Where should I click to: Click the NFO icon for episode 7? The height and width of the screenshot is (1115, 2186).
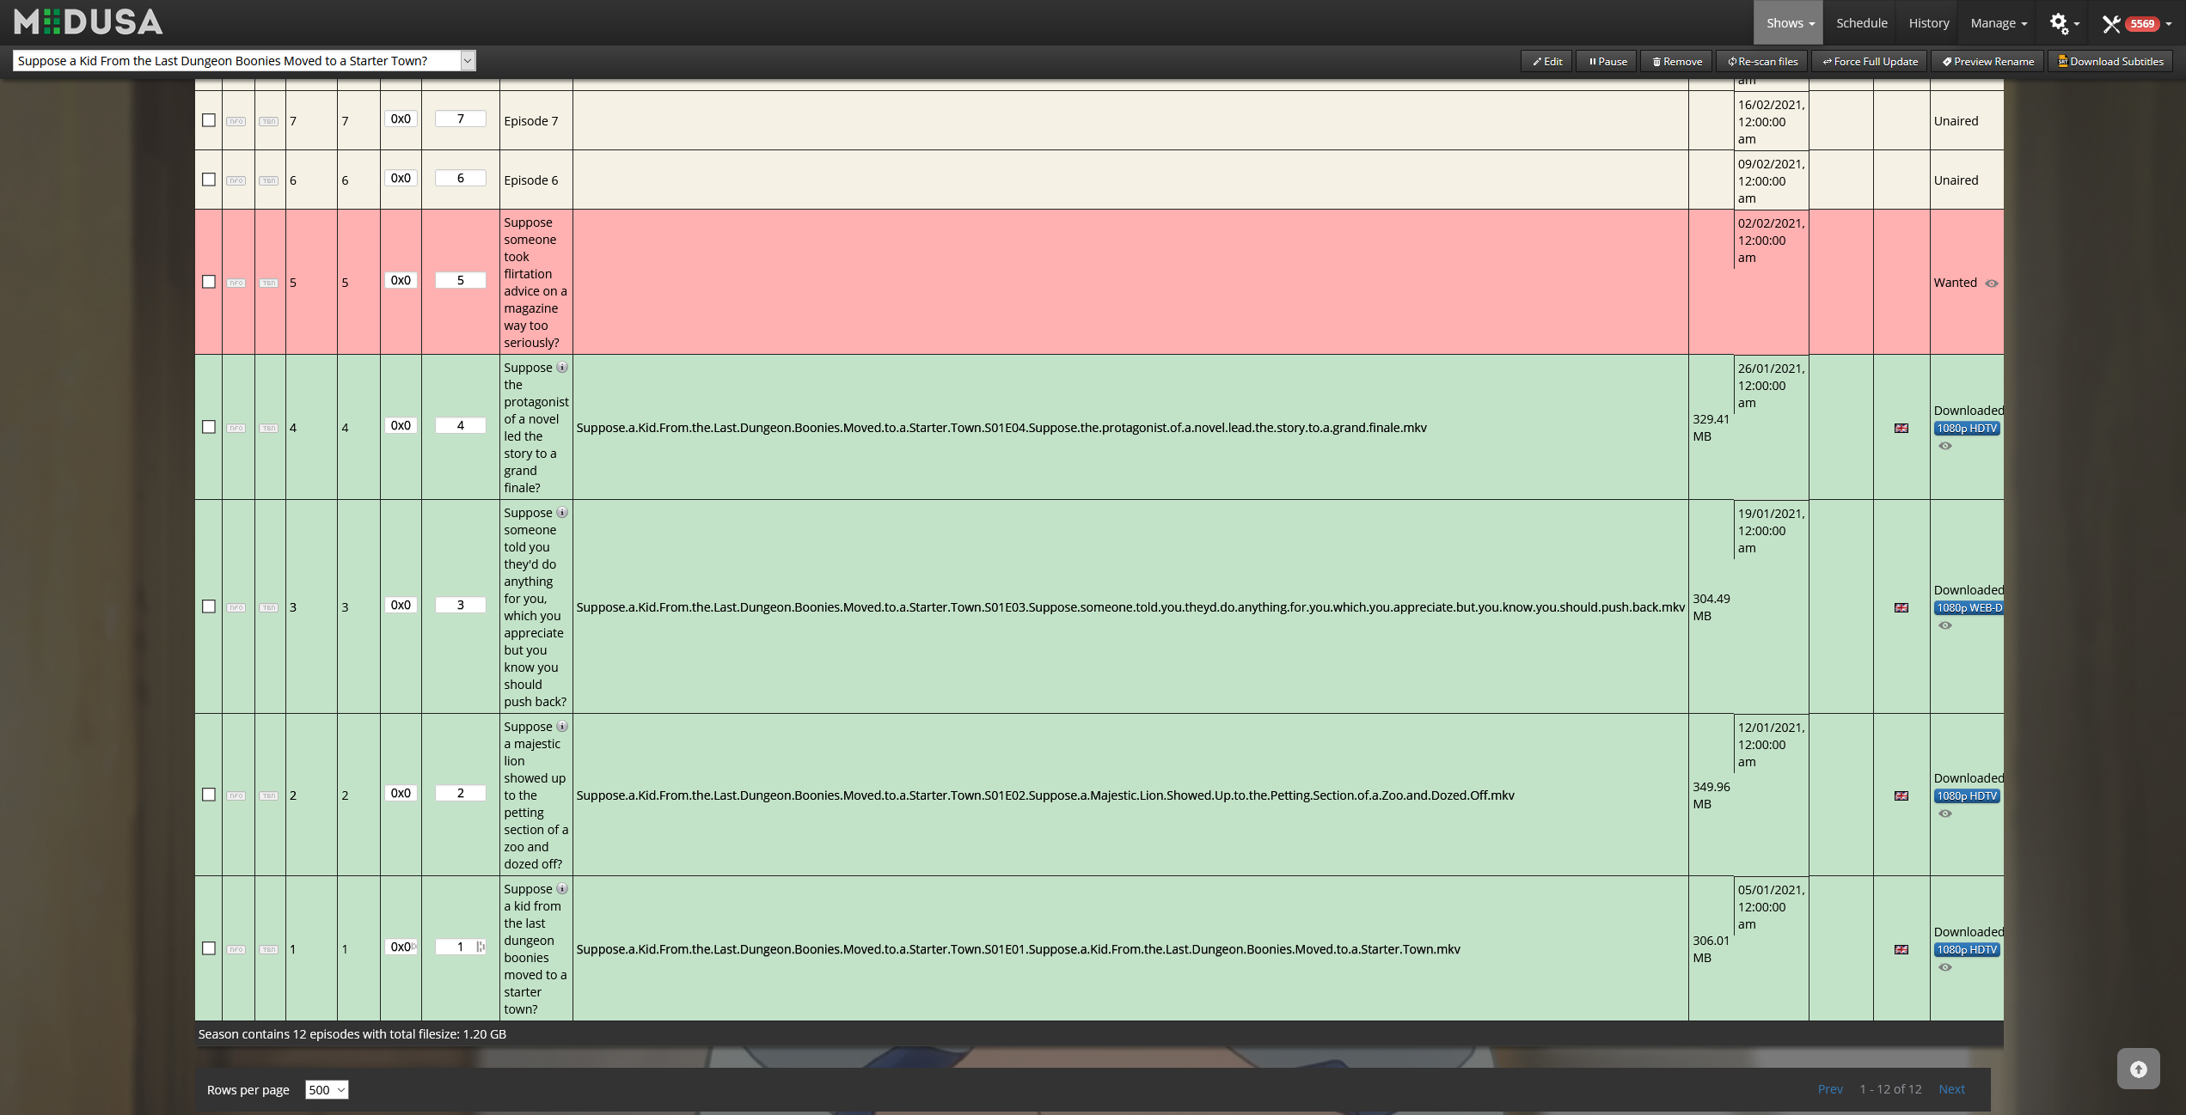[x=236, y=121]
